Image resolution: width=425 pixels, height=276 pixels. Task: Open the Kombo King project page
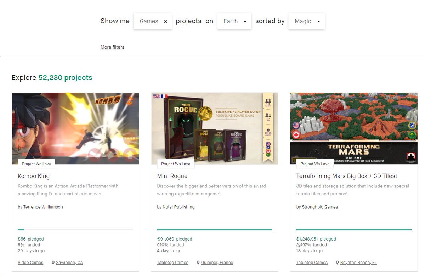click(34, 176)
